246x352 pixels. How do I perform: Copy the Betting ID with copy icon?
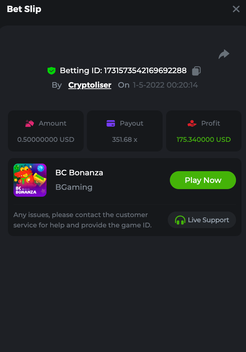(196, 71)
